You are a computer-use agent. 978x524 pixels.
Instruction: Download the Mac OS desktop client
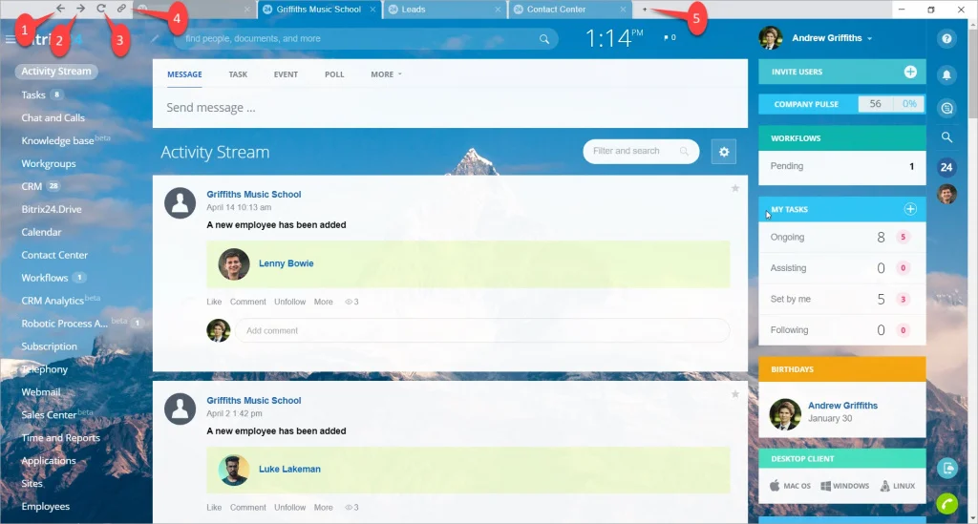point(790,486)
